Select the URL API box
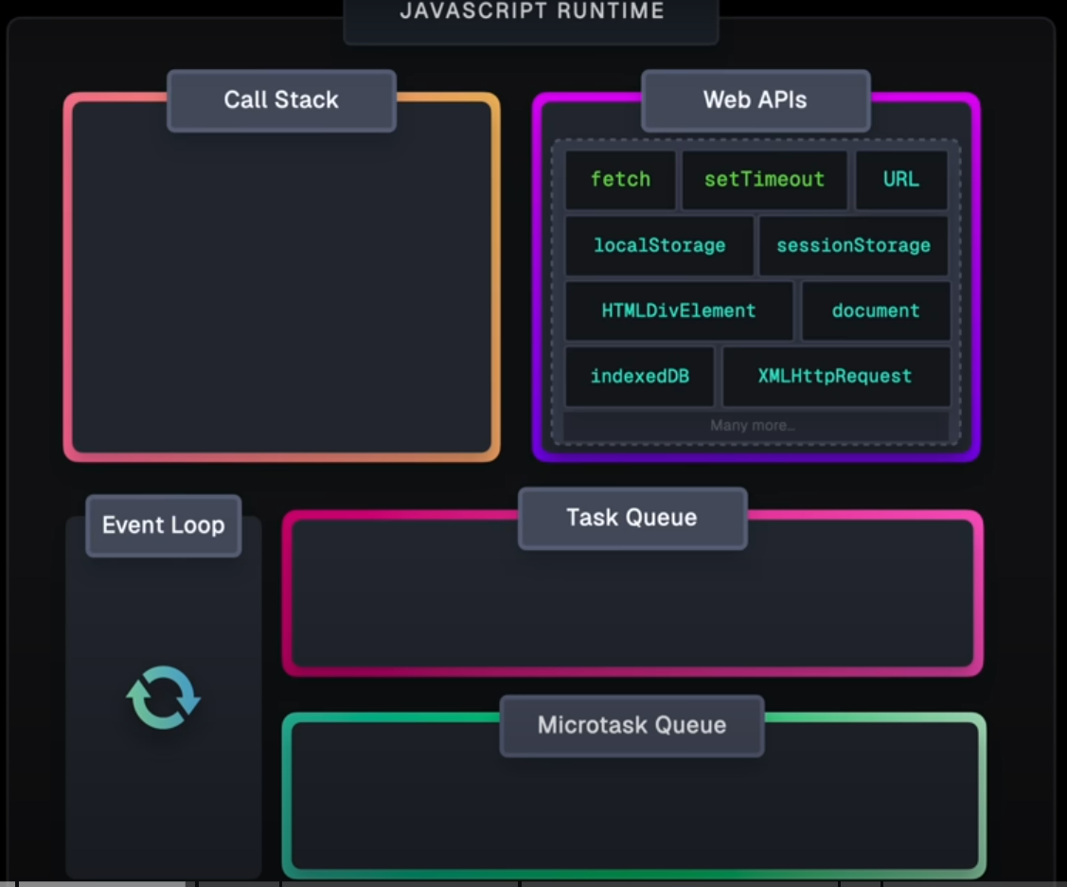1067x887 pixels. pos(900,180)
